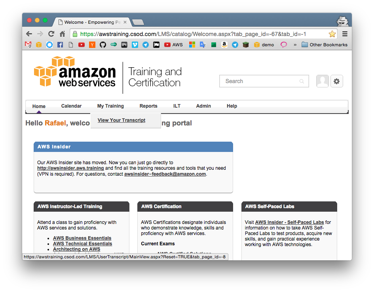Image resolution: width=374 pixels, height=292 pixels.
Task: Open the settings gear on the portal
Action: coord(336,81)
